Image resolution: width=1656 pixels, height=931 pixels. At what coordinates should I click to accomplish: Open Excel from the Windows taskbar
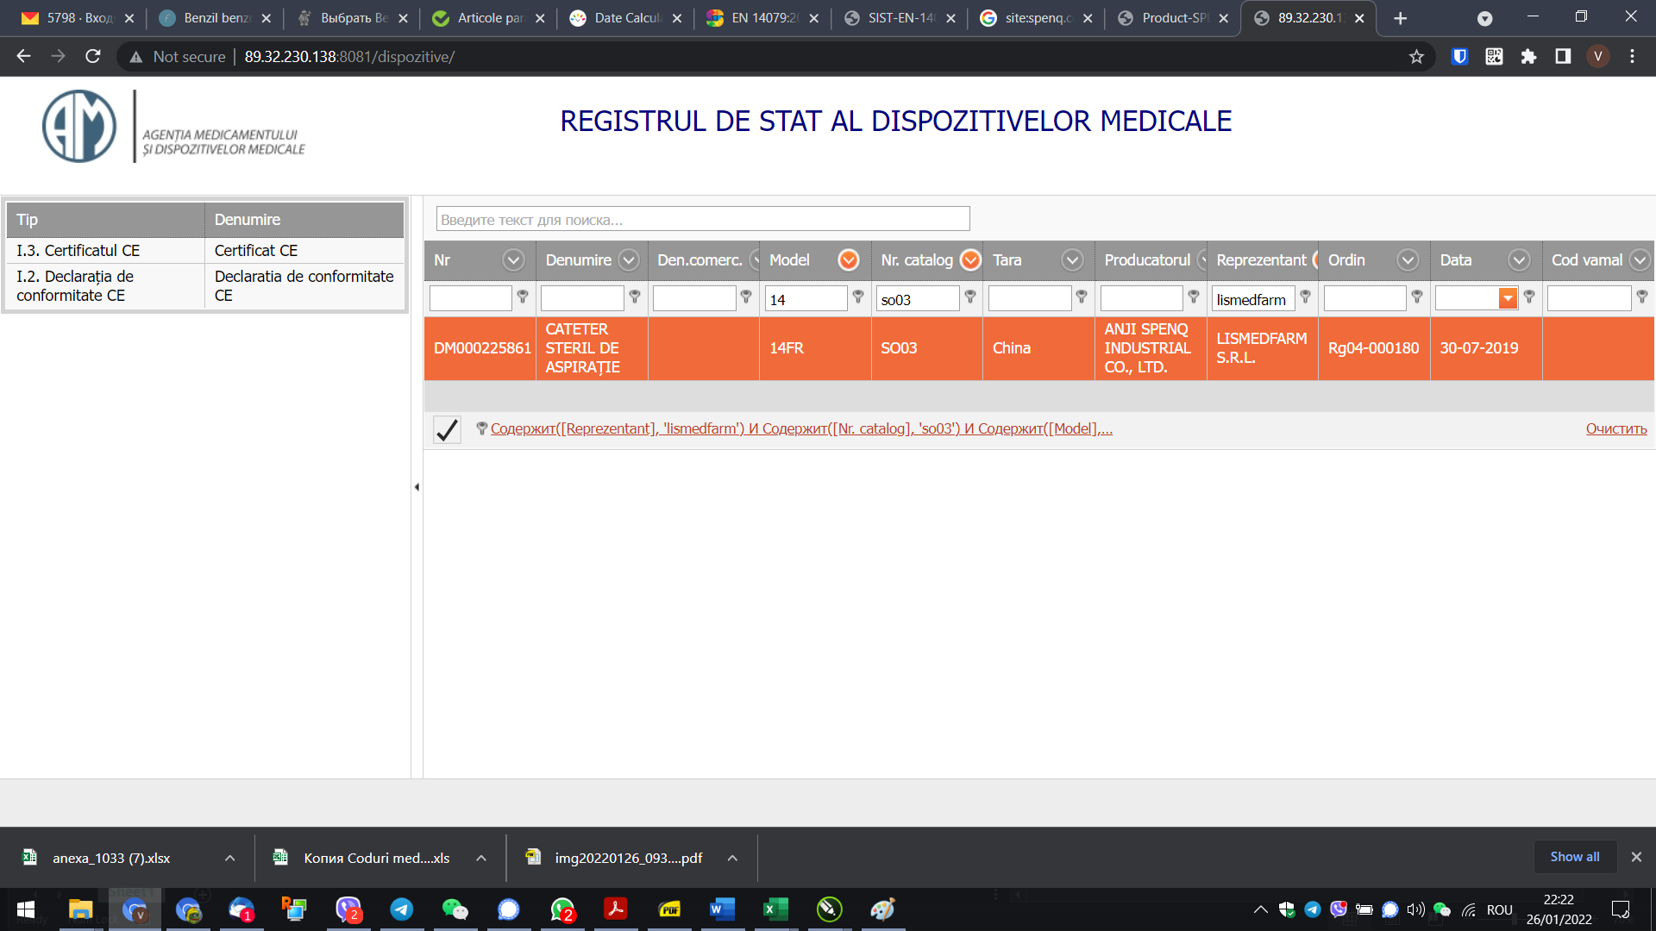click(x=775, y=909)
